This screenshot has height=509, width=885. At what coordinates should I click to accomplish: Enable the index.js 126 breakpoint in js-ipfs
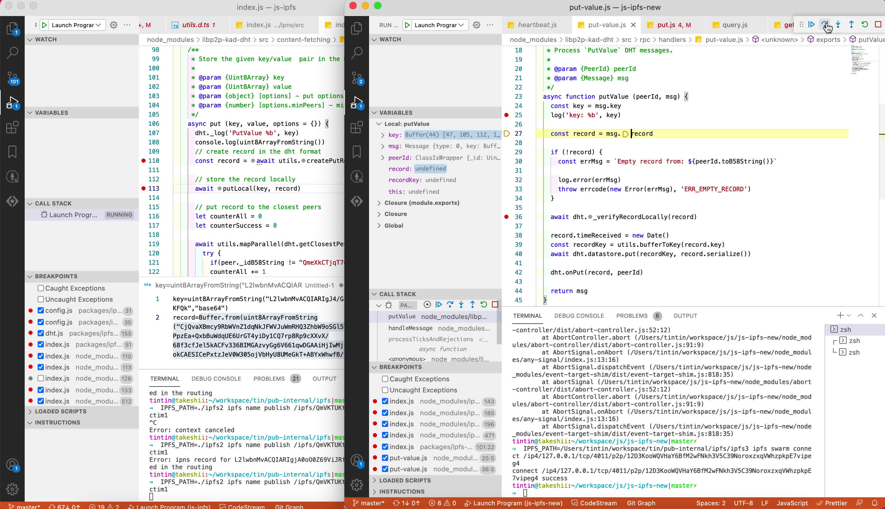(x=40, y=378)
